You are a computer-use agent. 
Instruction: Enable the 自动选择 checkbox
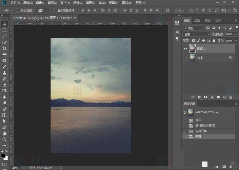point(18,11)
